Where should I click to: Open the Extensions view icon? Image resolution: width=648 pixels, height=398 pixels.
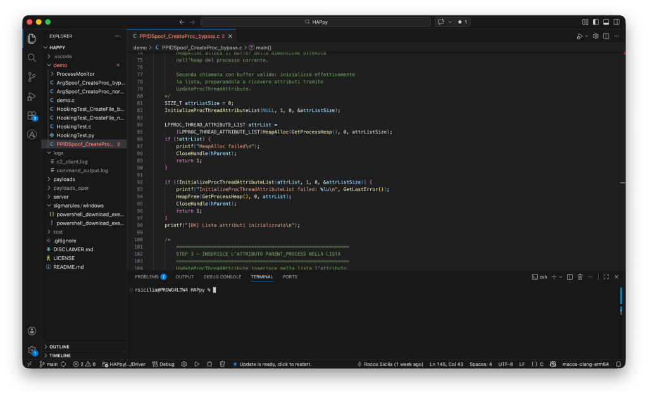click(x=32, y=116)
